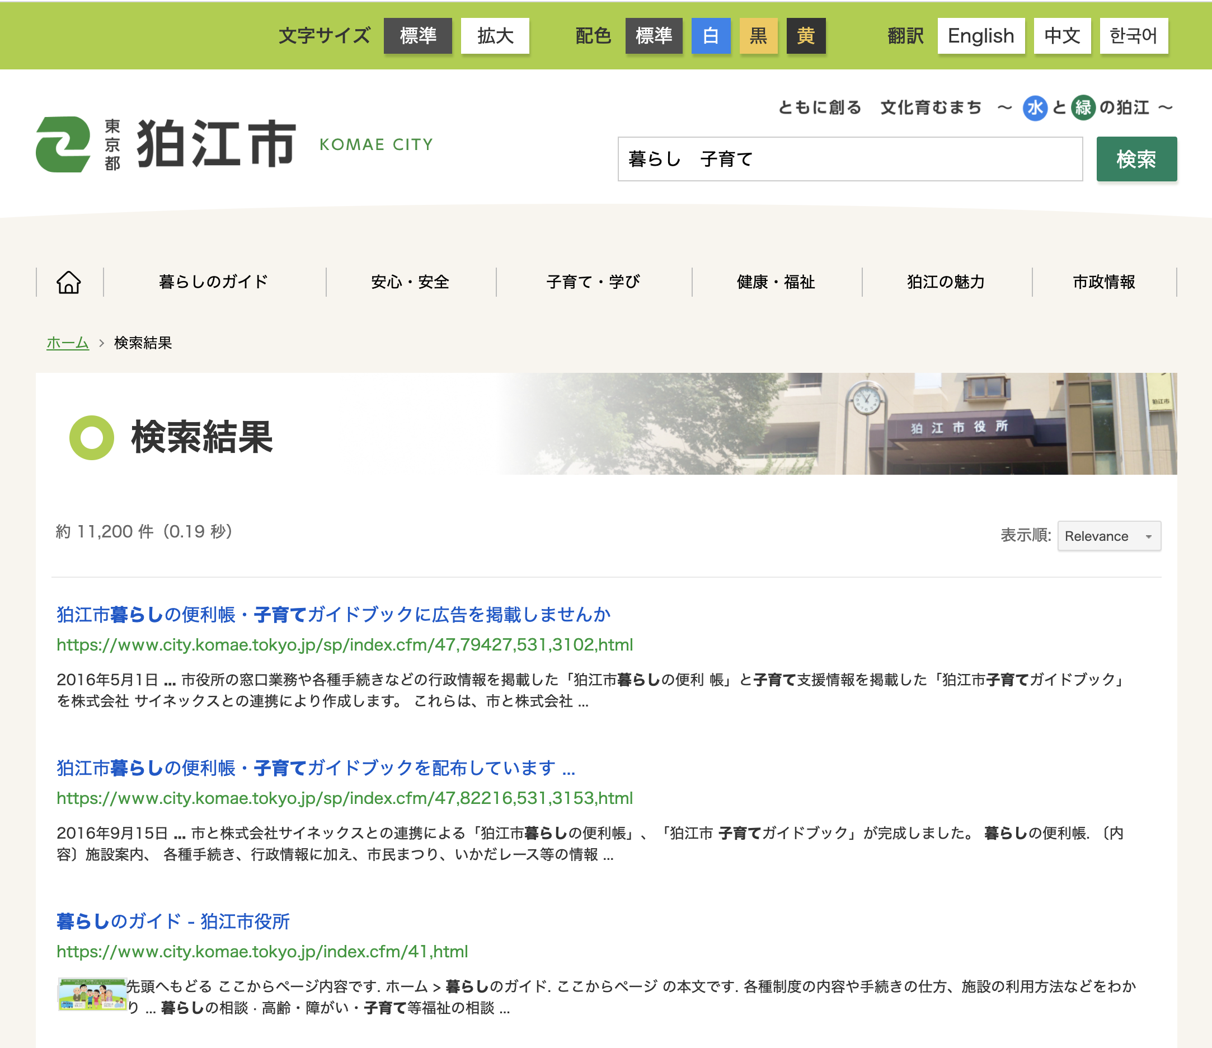Select 標準 color scheme button
1212x1048 pixels.
(654, 36)
